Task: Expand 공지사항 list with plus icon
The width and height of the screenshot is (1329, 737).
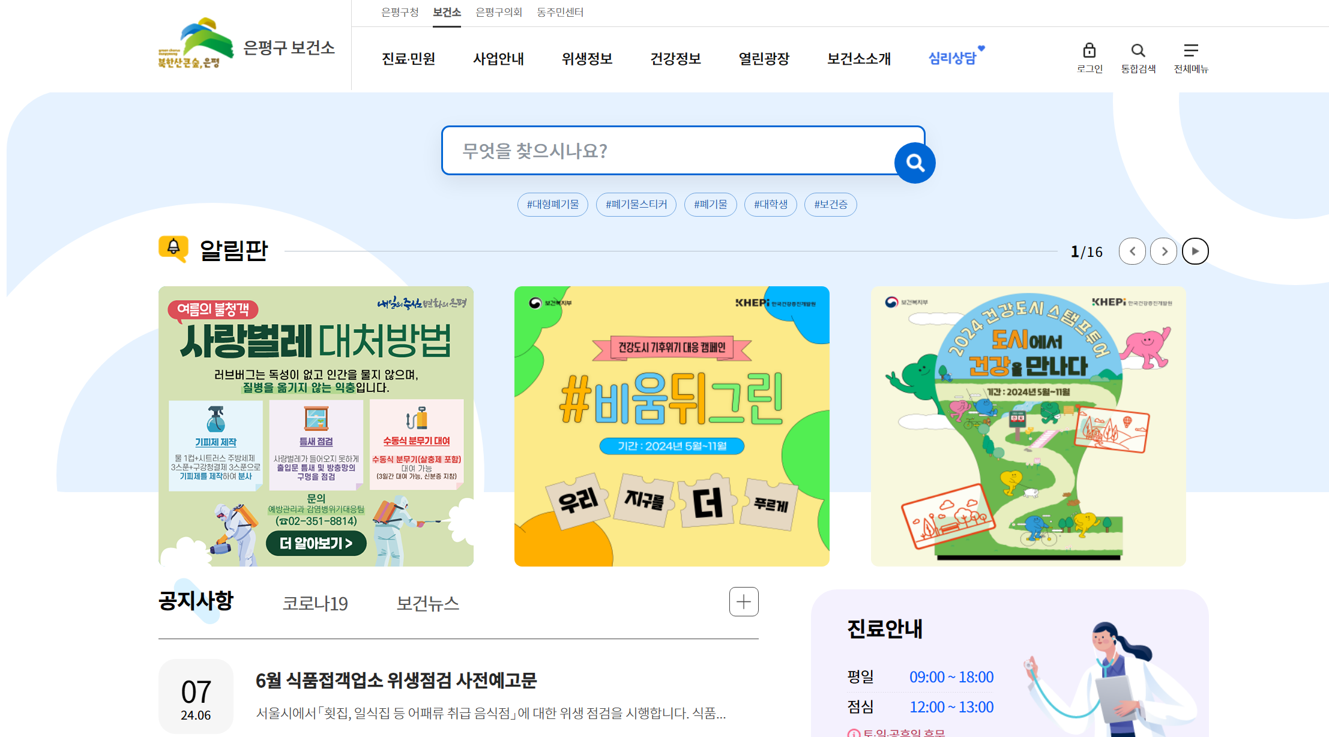Action: (x=744, y=601)
